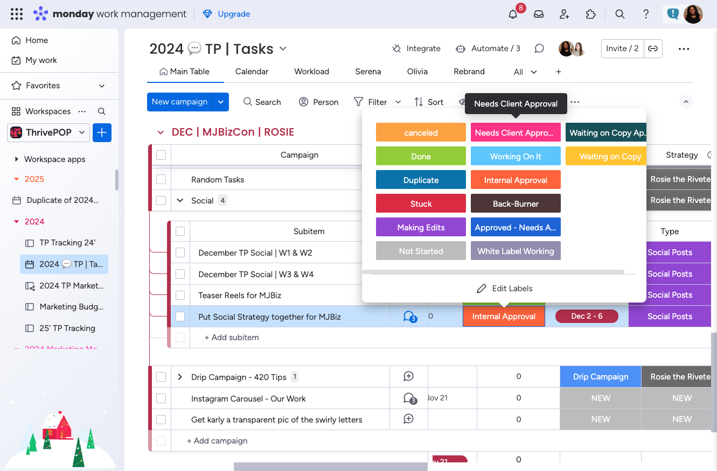Collapse the Social subitems chevron

pos(180,200)
